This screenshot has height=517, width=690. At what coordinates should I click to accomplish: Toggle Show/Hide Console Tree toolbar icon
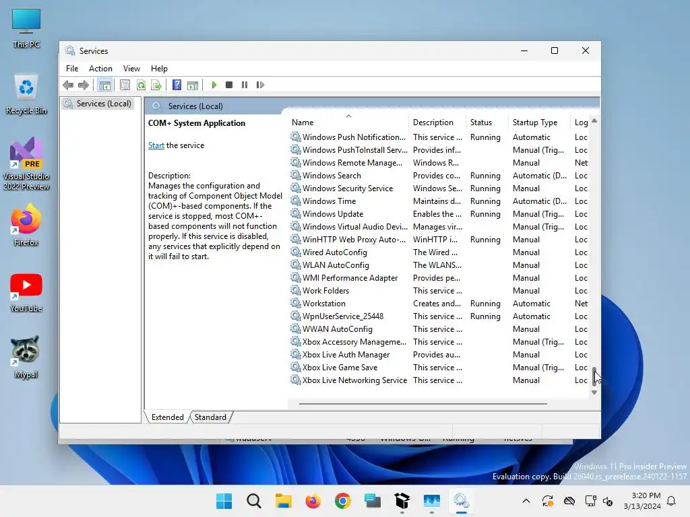click(x=104, y=85)
